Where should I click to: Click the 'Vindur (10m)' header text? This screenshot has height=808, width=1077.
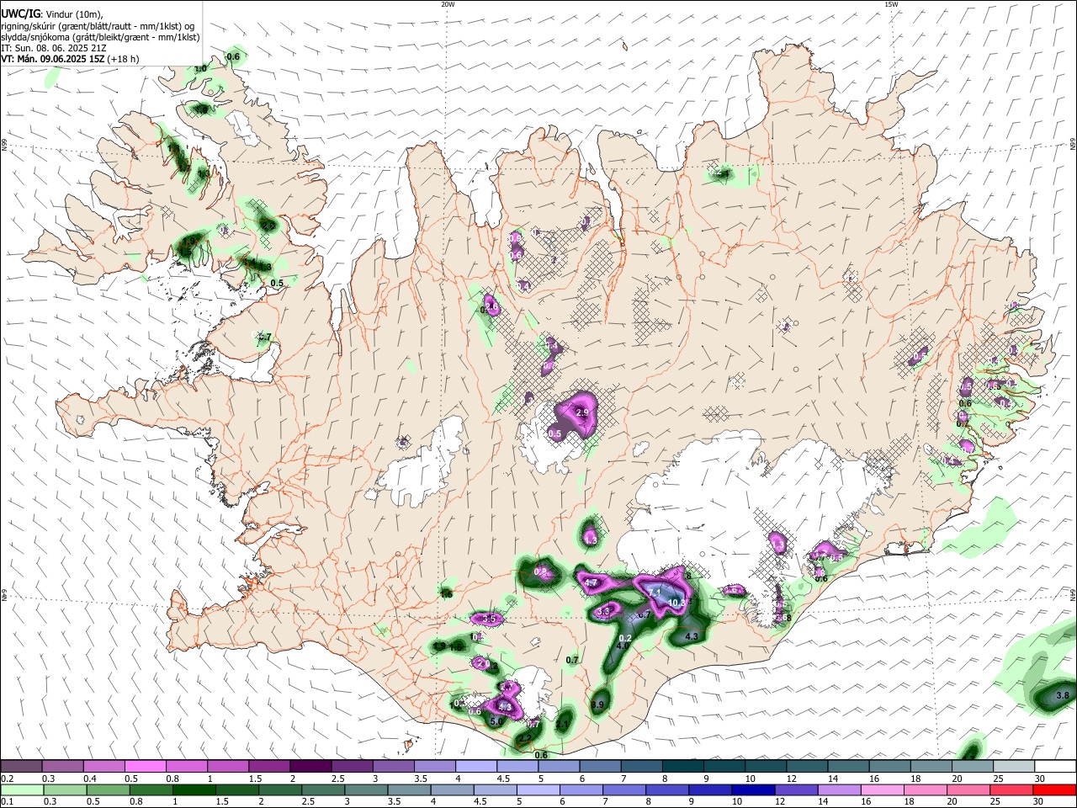point(72,14)
